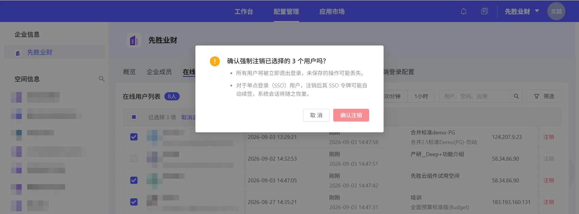The width and height of the screenshot is (579, 214).
Task: Click the small building icon beside sidebar 先胜业财
Action: (18, 53)
